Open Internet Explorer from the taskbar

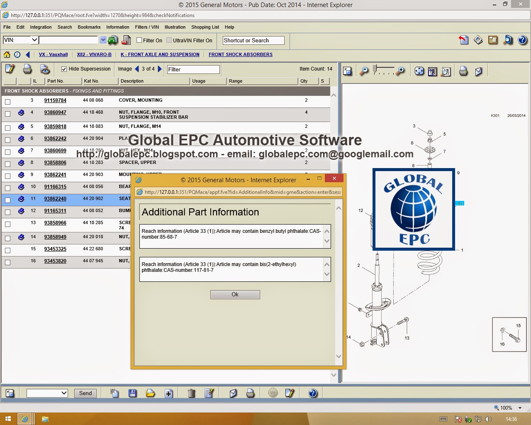tap(25, 419)
